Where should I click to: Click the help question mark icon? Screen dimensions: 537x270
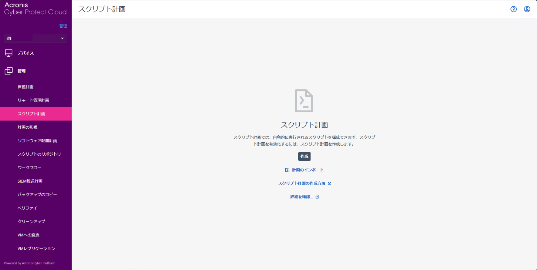click(x=513, y=9)
